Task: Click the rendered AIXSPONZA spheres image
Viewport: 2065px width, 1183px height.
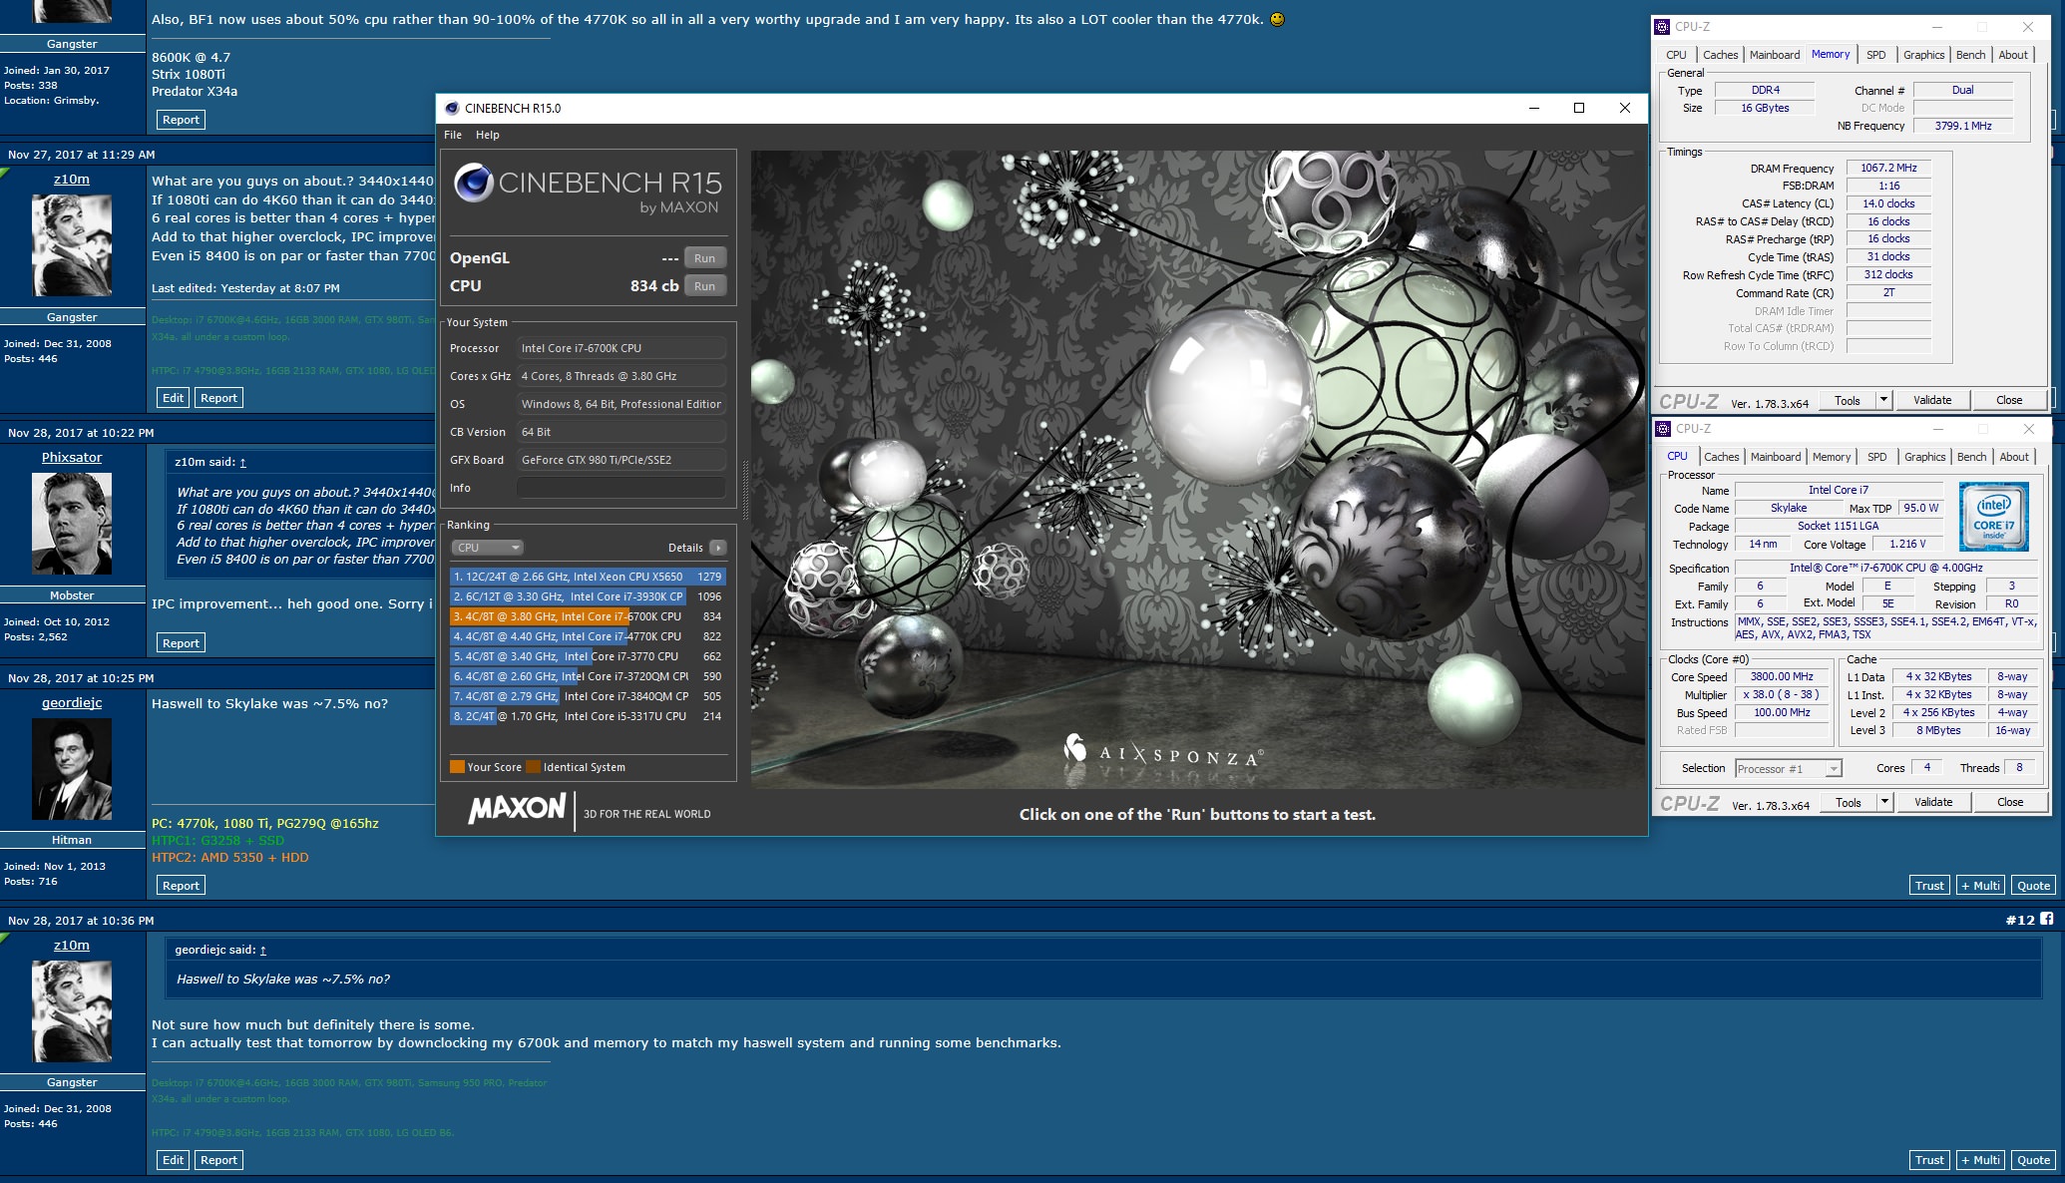Action: pos(1197,469)
